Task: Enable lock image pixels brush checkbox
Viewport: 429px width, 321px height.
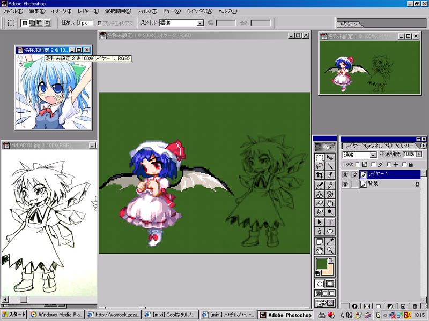Action: (373, 164)
